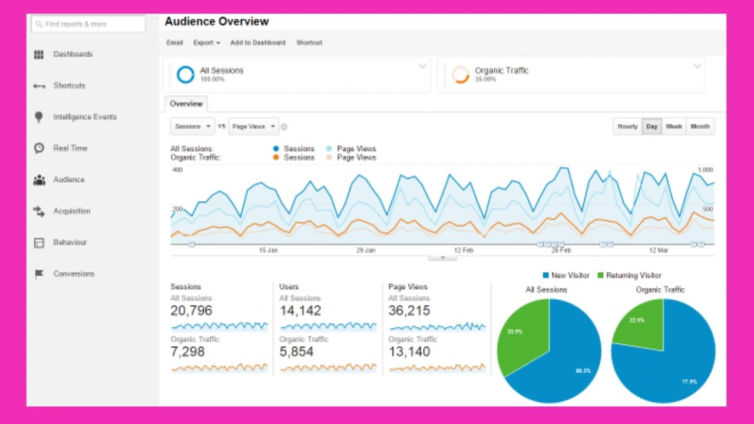Open the Acquisition section
Viewport: 754px width, 424px height.
pyautogui.click(x=72, y=211)
